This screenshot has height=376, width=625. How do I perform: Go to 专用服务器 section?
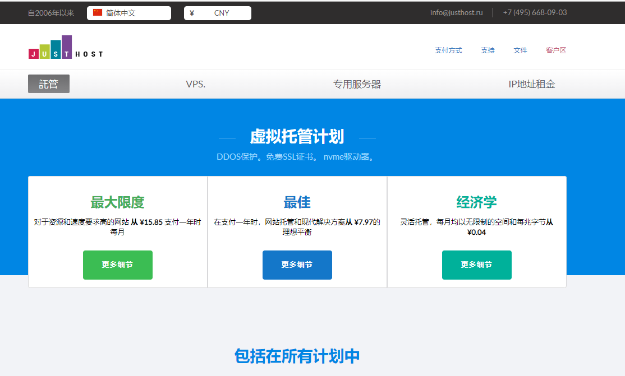(x=357, y=84)
